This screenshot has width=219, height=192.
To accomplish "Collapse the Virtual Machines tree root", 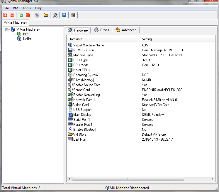I will pyautogui.click(x=7, y=29).
